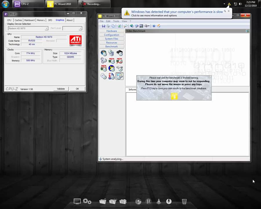Screen dimensions: 261x209
Task: Click the icon at right of Video Benchmark header
Action: pyautogui.click(x=247, y=31)
